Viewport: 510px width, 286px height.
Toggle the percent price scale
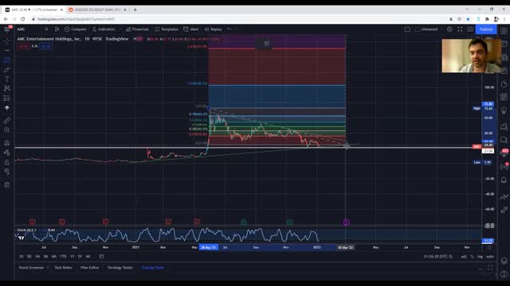click(x=472, y=257)
